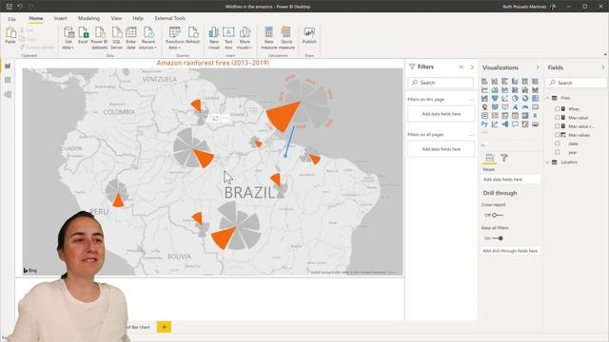Toggle Filters pane visibility eye icon
The height and width of the screenshot is (342, 609).
(x=461, y=66)
